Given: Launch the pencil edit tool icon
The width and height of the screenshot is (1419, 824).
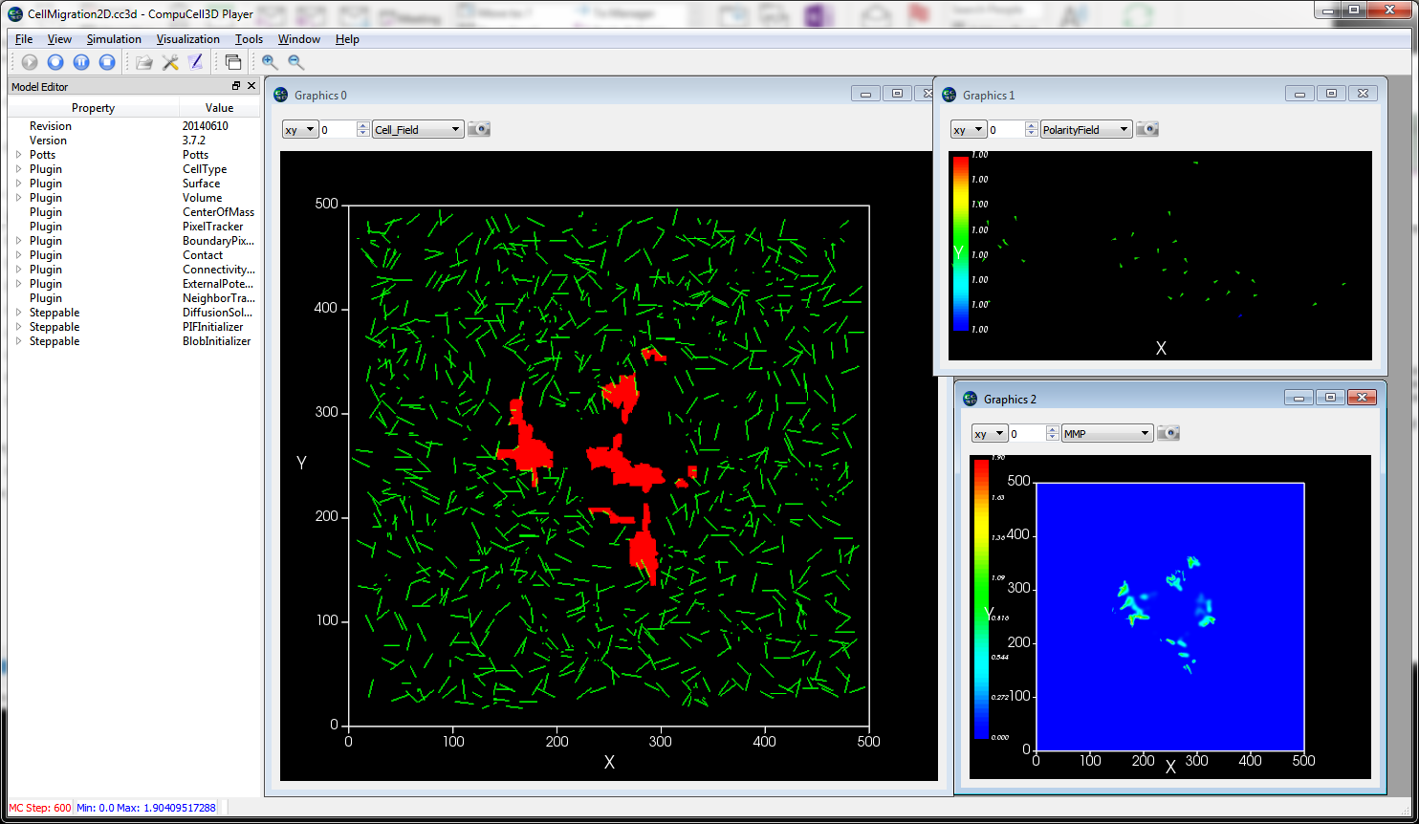Looking at the screenshot, I should coord(195,62).
